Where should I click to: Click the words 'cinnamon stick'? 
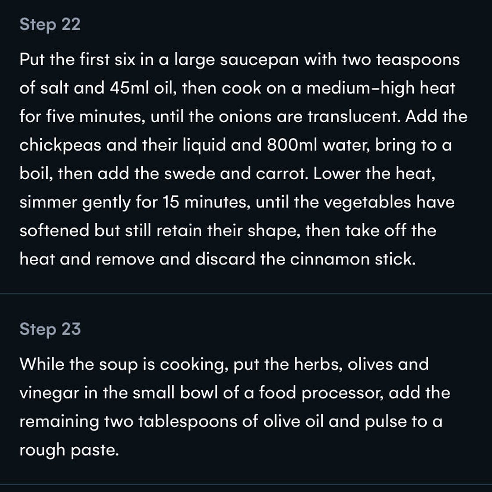[353, 259]
